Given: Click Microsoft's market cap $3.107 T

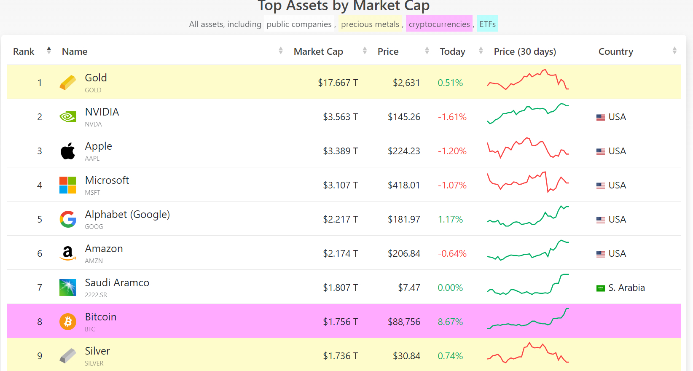Looking at the screenshot, I should (341, 185).
